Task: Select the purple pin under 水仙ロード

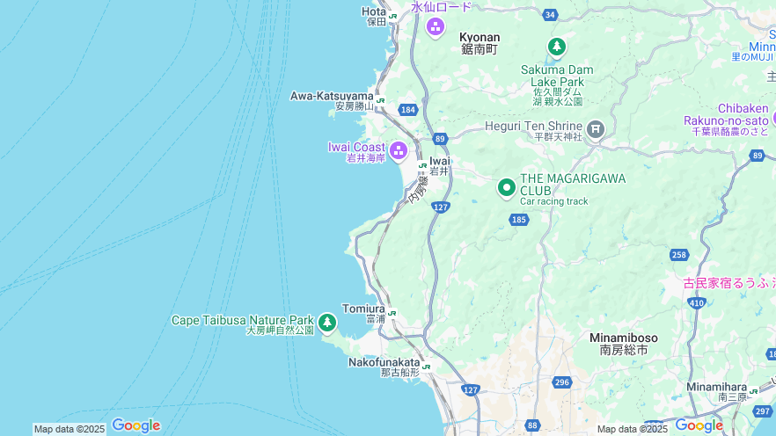Action: coord(436,27)
